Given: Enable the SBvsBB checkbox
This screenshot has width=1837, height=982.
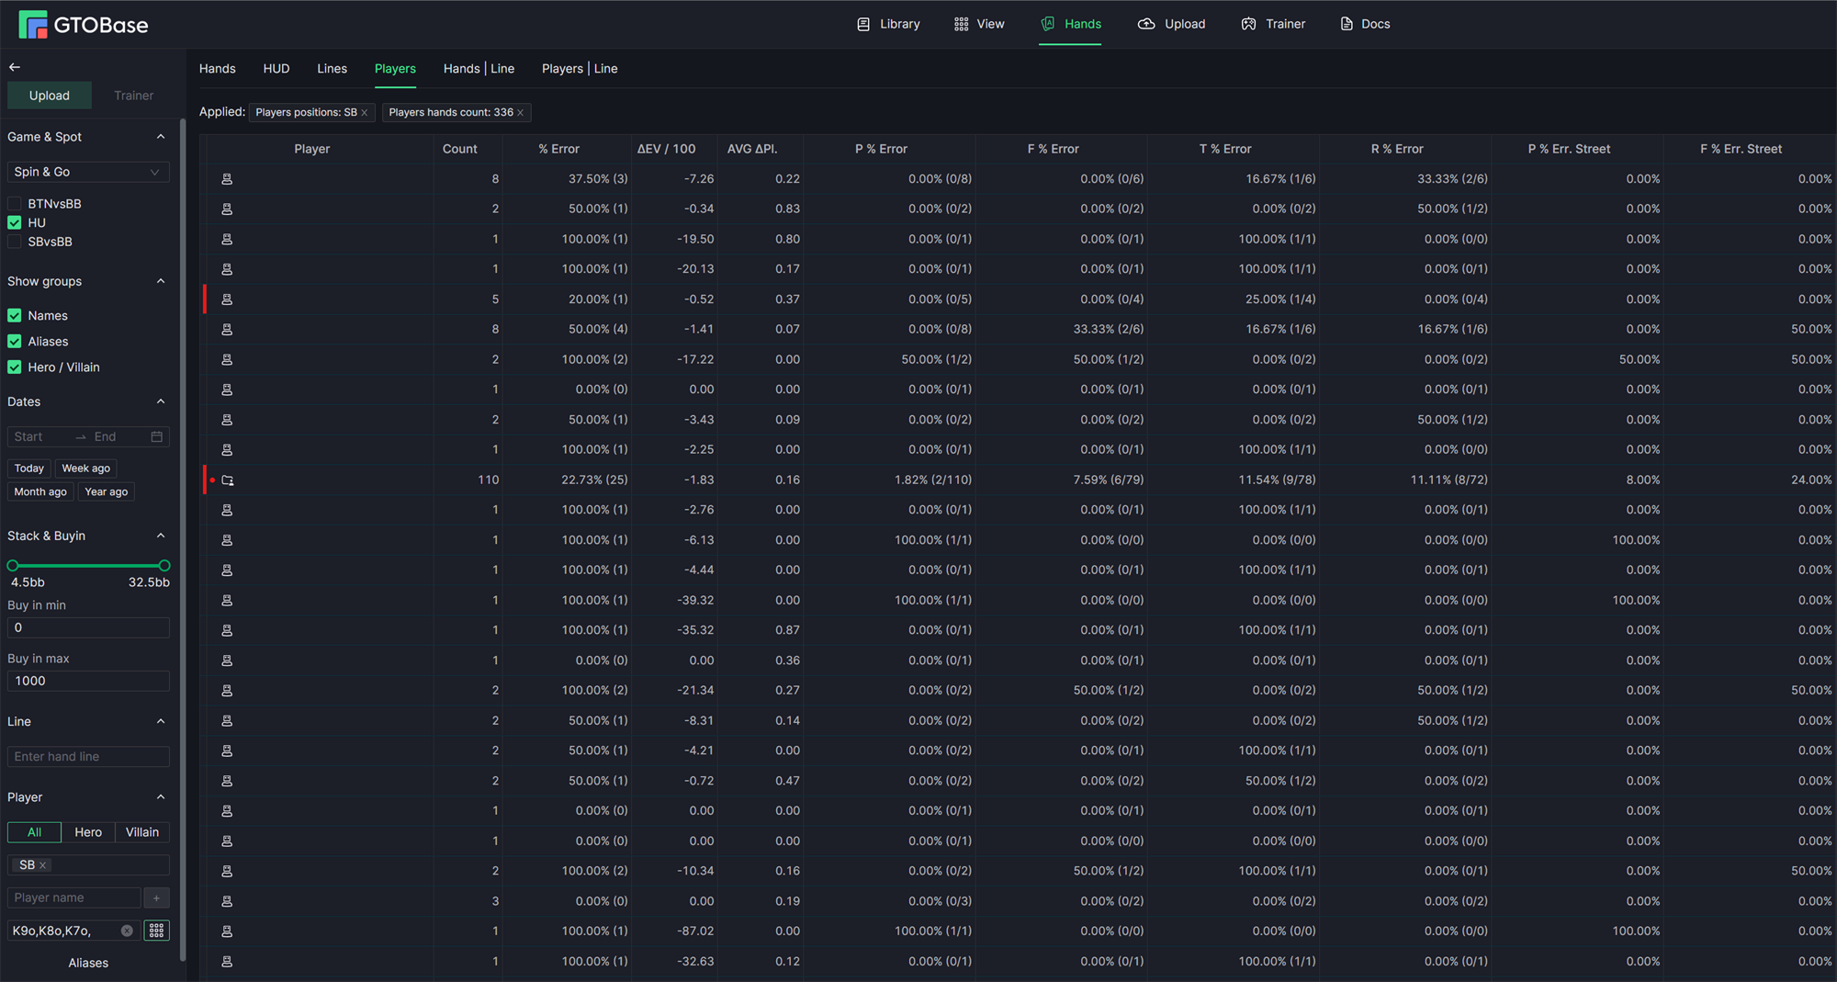Looking at the screenshot, I should tap(15, 243).
